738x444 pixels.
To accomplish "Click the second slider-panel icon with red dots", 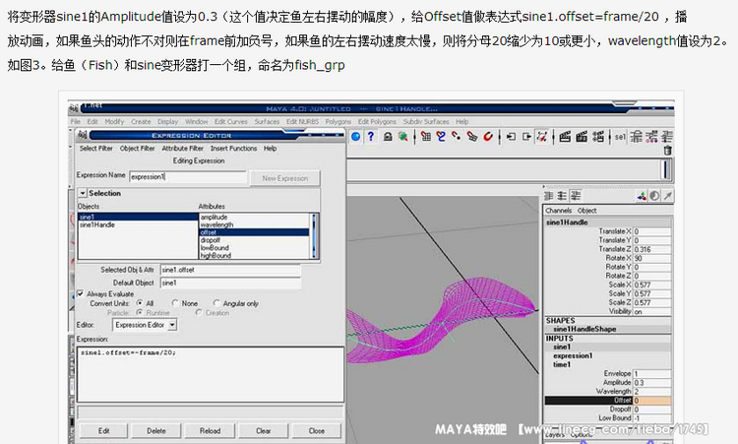I will point(651,137).
